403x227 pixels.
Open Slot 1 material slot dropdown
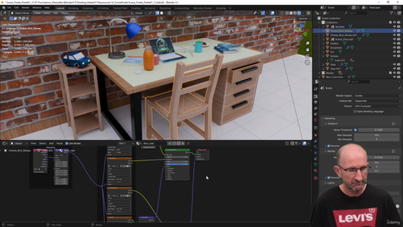coord(126,143)
